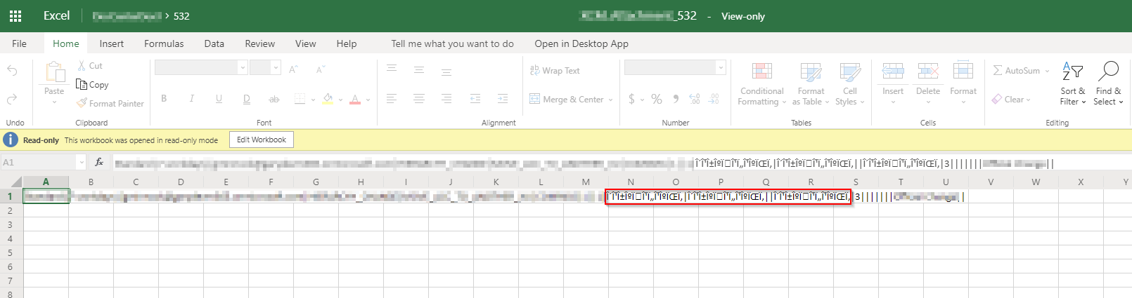Open the font name combo box

(201, 67)
